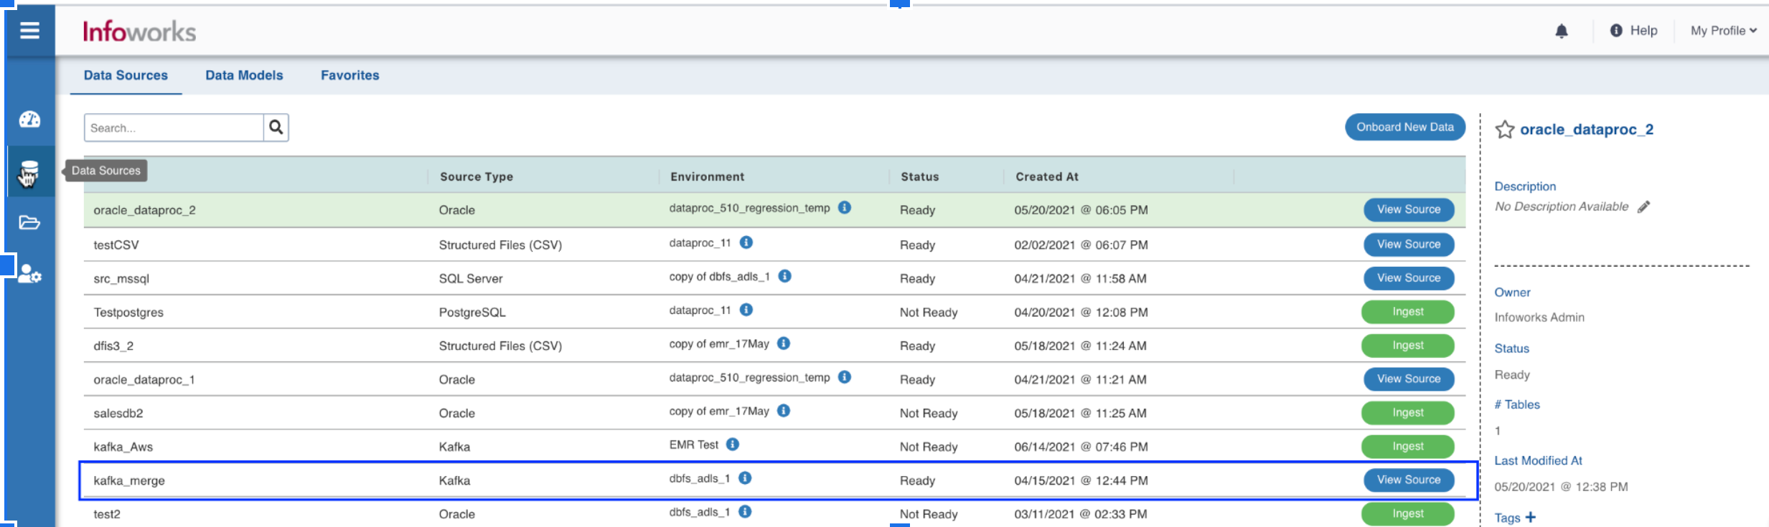1769x527 pixels.
Task: Open Data Sources icon in sidebar
Action: [29, 172]
